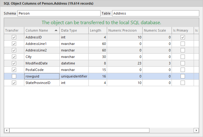
Task: Toggle Transfer checkbox for StateProvinceID row
Action: click(x=14, y=83)
